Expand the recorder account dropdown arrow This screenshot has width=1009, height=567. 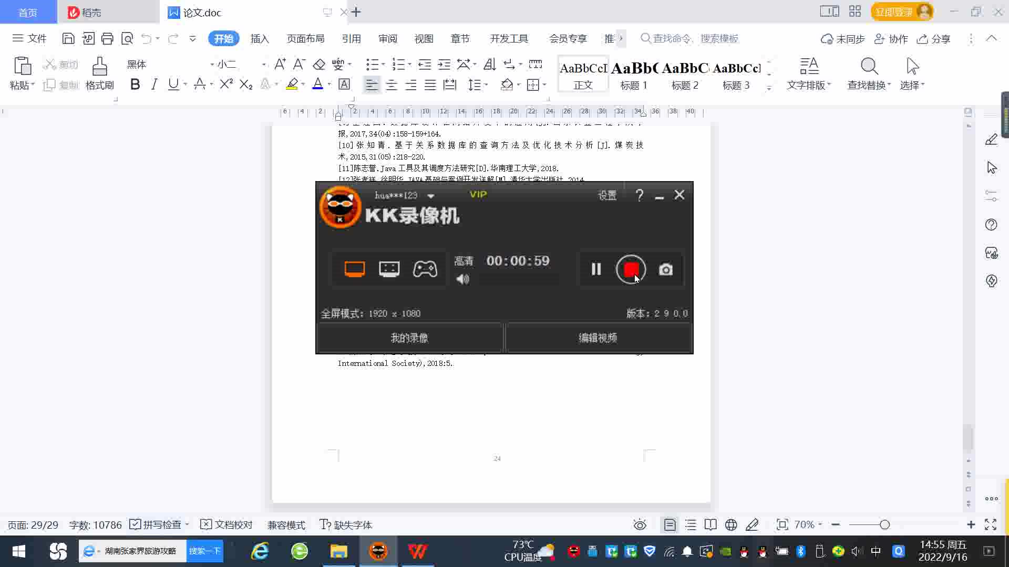click(x=431, y=196)
